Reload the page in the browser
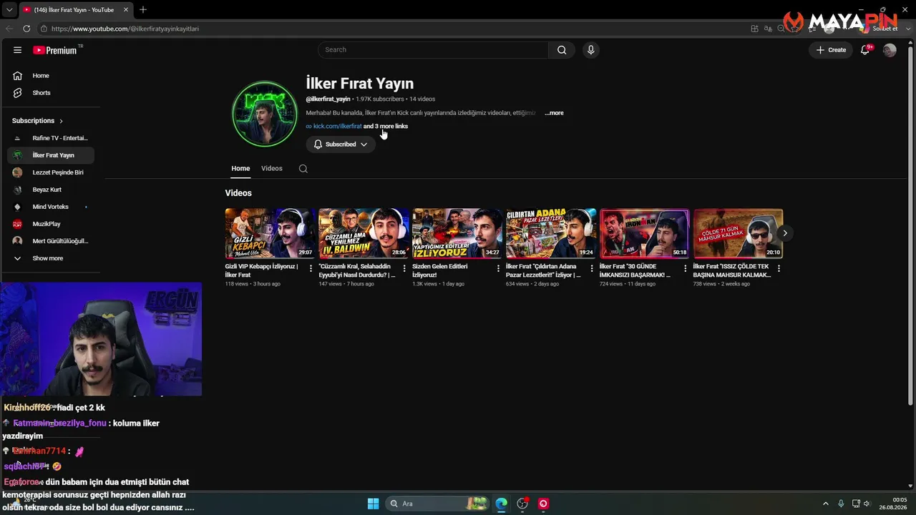 click(26, 29)
